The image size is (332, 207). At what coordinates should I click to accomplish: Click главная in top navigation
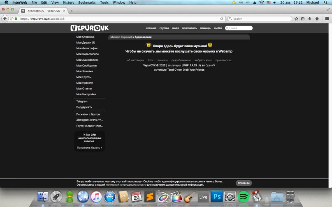click(x=151, y=28)
